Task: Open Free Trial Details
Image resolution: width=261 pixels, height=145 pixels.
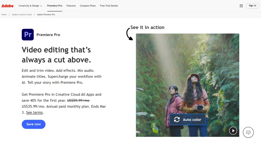Action: coord(109,6)
